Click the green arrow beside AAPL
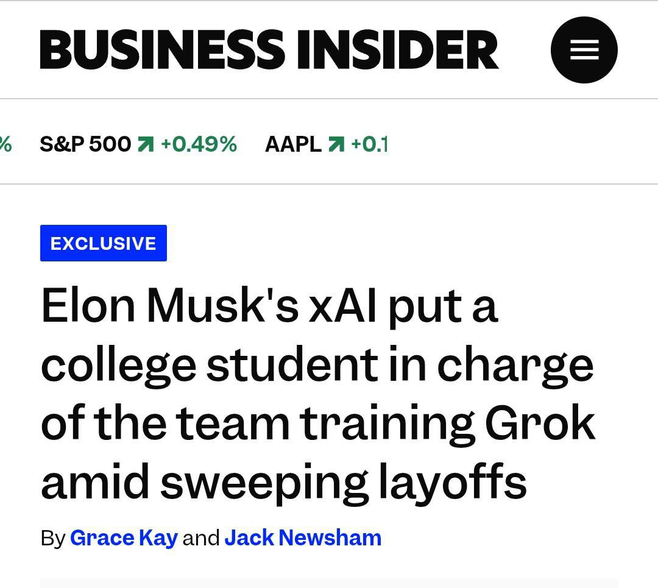658x588 pixels. click(336, 144)
